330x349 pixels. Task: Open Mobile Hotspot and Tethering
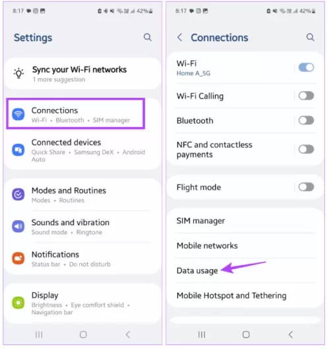(x=246, y=295)
